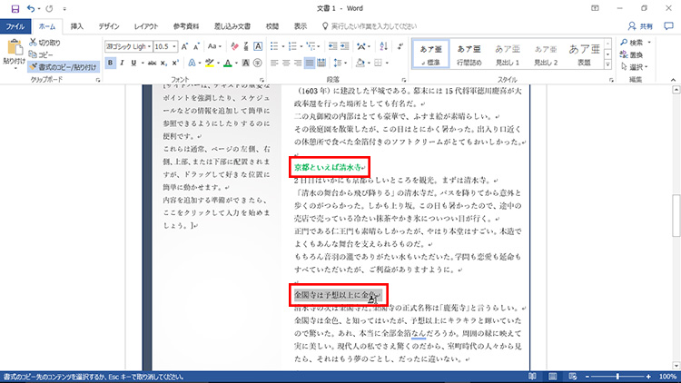Save the document with the floppy disk icon
The image size is (681, 383).
tap(11, 8)
